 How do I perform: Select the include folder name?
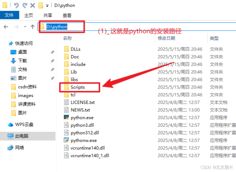(x=78, y=64)
